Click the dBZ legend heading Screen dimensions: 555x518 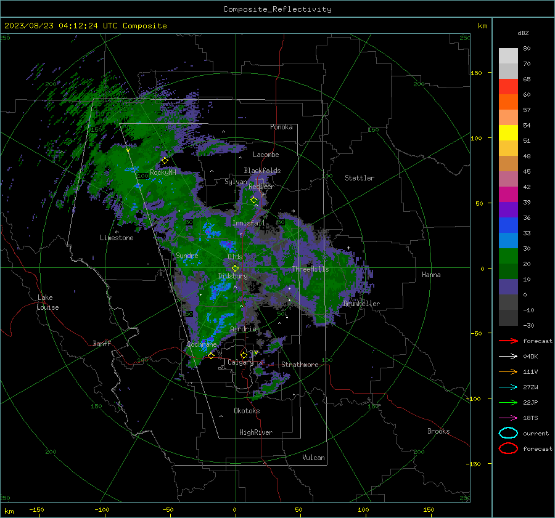523,33
